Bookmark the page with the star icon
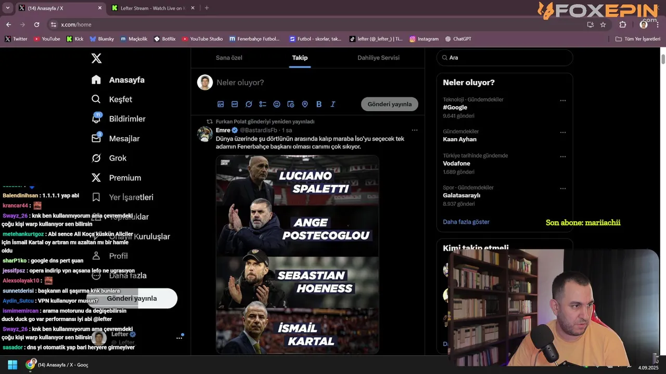 click(x=603, y=24)
